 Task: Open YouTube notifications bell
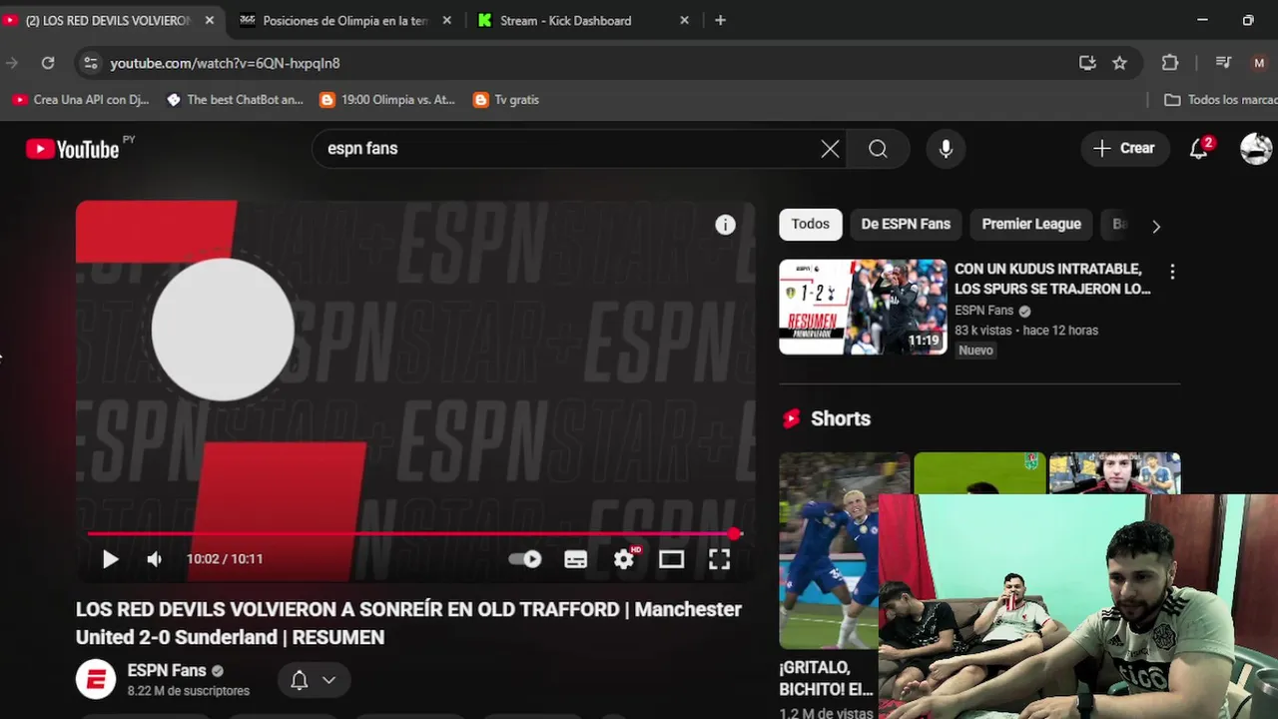click(x=1200, y=149)
